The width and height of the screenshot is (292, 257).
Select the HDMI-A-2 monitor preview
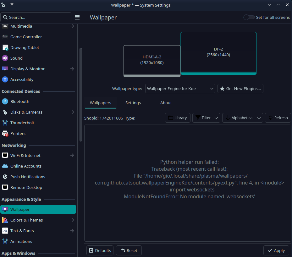[152, 60]
